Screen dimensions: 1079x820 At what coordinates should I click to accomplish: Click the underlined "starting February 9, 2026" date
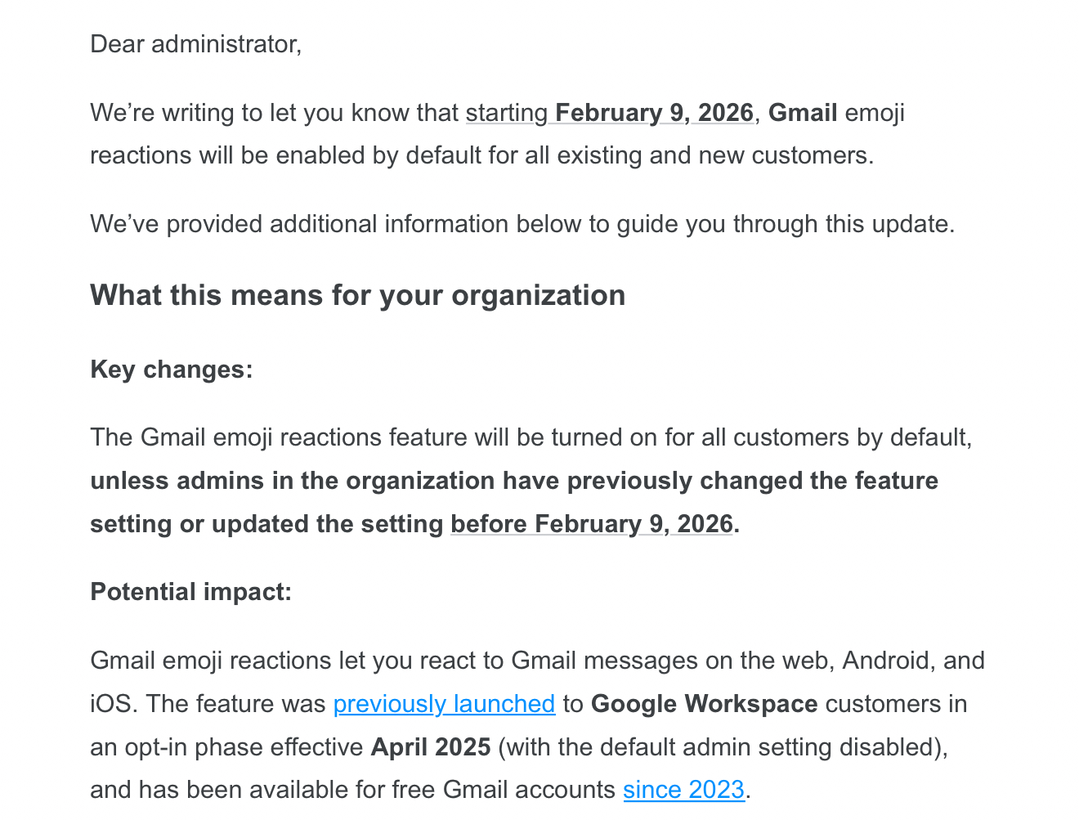(609, 113)
